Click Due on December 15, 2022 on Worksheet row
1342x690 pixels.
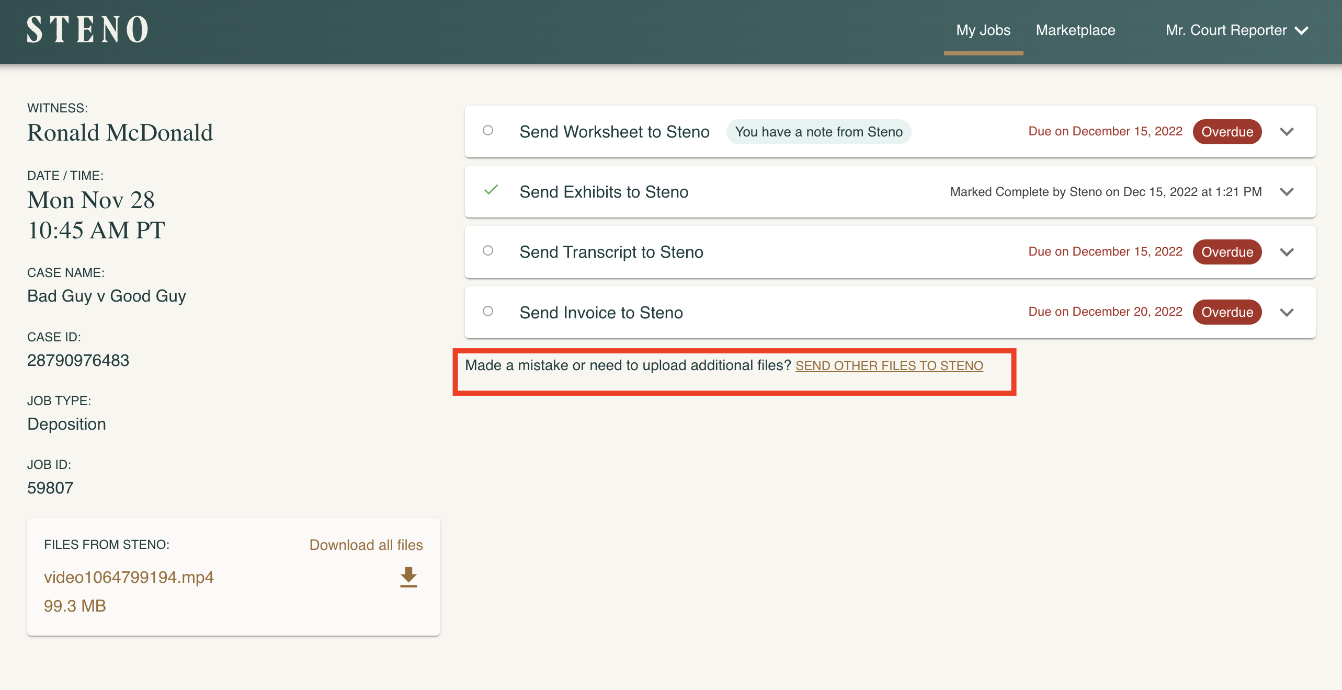tap(1105, 131)
